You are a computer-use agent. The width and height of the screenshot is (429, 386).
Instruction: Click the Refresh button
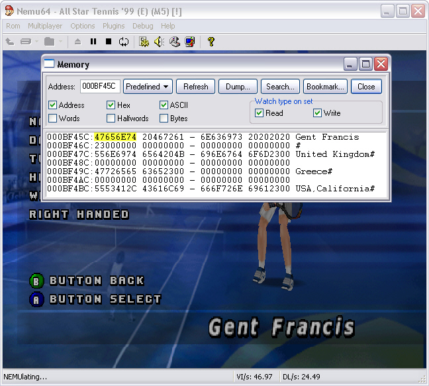click(x=195, y=87)
